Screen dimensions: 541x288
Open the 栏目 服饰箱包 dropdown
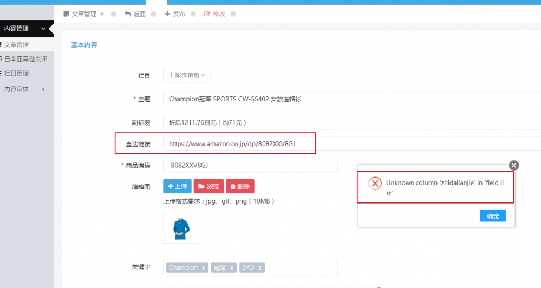click(187, 75)
